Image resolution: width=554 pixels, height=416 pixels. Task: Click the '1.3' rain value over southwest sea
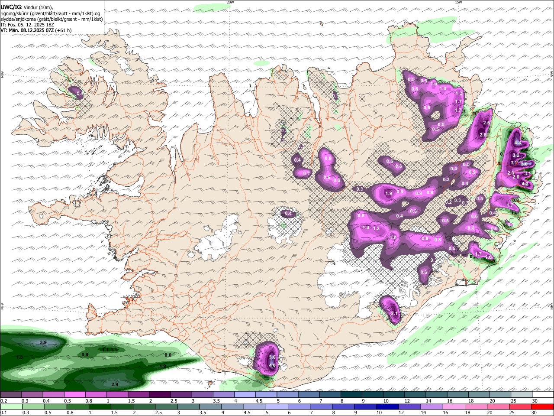coord(19,357)
